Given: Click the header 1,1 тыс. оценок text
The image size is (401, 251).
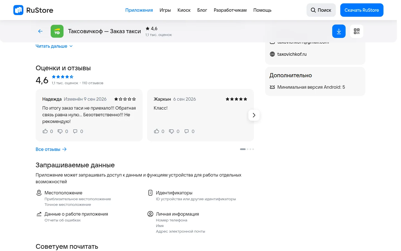Looking at the screenshot, I should [x=158, y=35].
